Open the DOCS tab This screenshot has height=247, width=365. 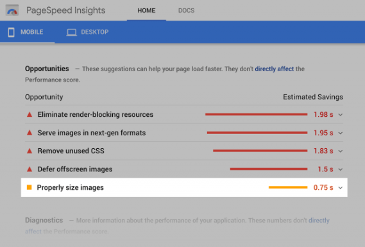(186, 10)
